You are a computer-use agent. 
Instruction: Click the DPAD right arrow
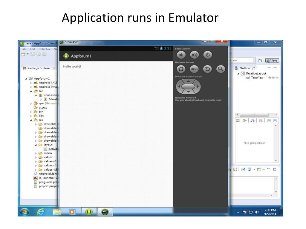(x=198, y=86)
